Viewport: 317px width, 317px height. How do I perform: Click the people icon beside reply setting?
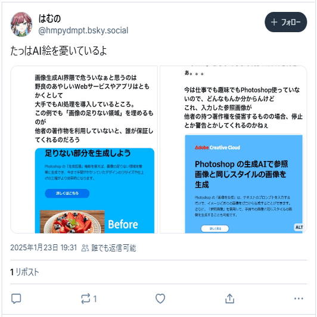(x=85, y=248)
